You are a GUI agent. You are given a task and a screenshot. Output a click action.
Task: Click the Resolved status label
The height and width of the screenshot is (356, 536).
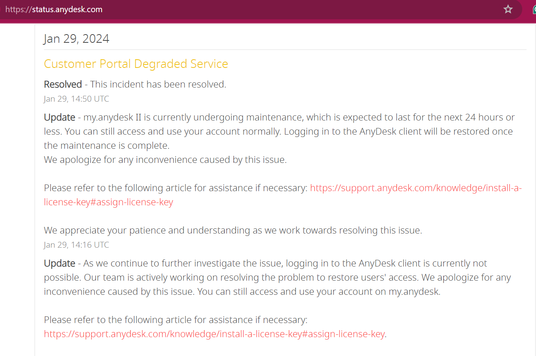click(x=63, y=84)
